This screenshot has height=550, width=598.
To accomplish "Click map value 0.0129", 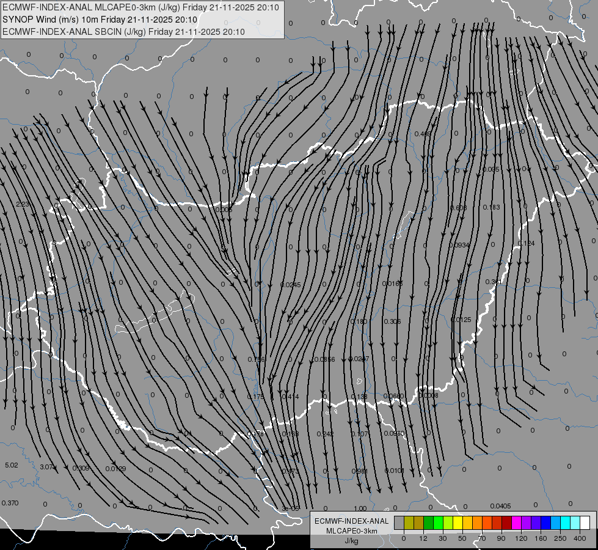I will click(115, 469).
